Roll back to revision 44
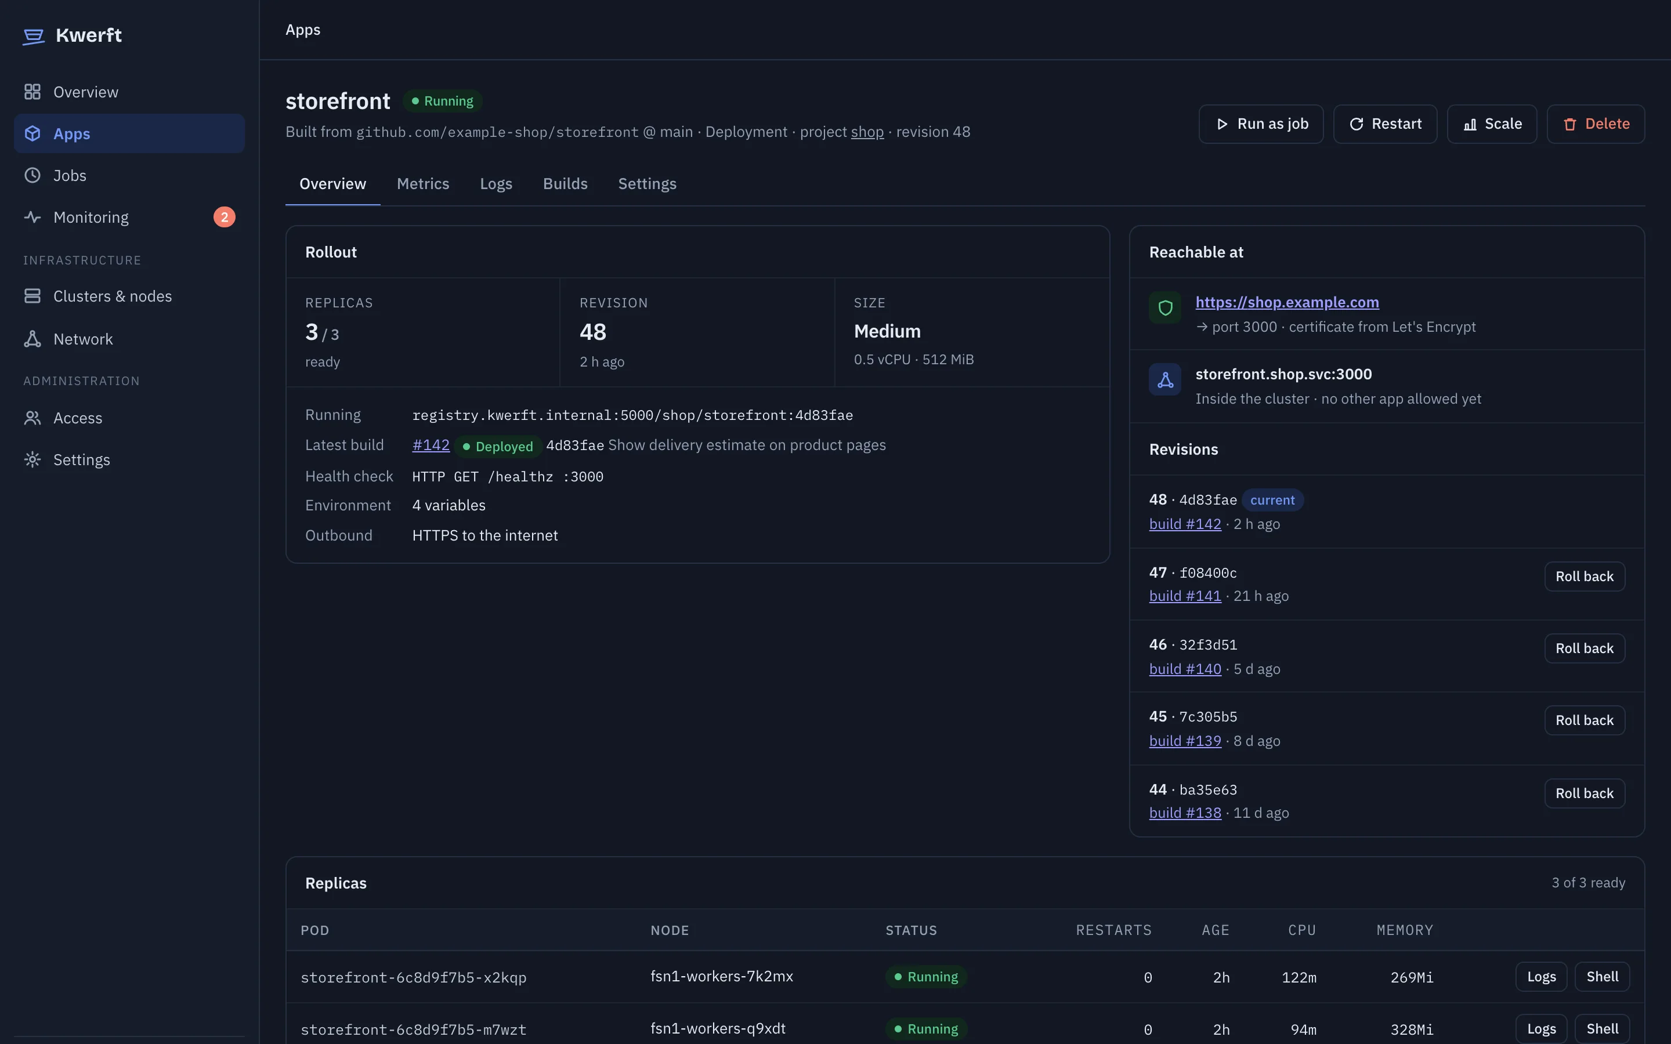The image size is (1671, 1044). pyautogui.click(x=1585, y=793)
